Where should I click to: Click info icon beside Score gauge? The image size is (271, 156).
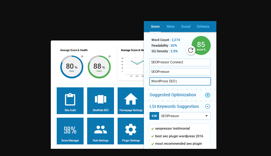[82, 56]
